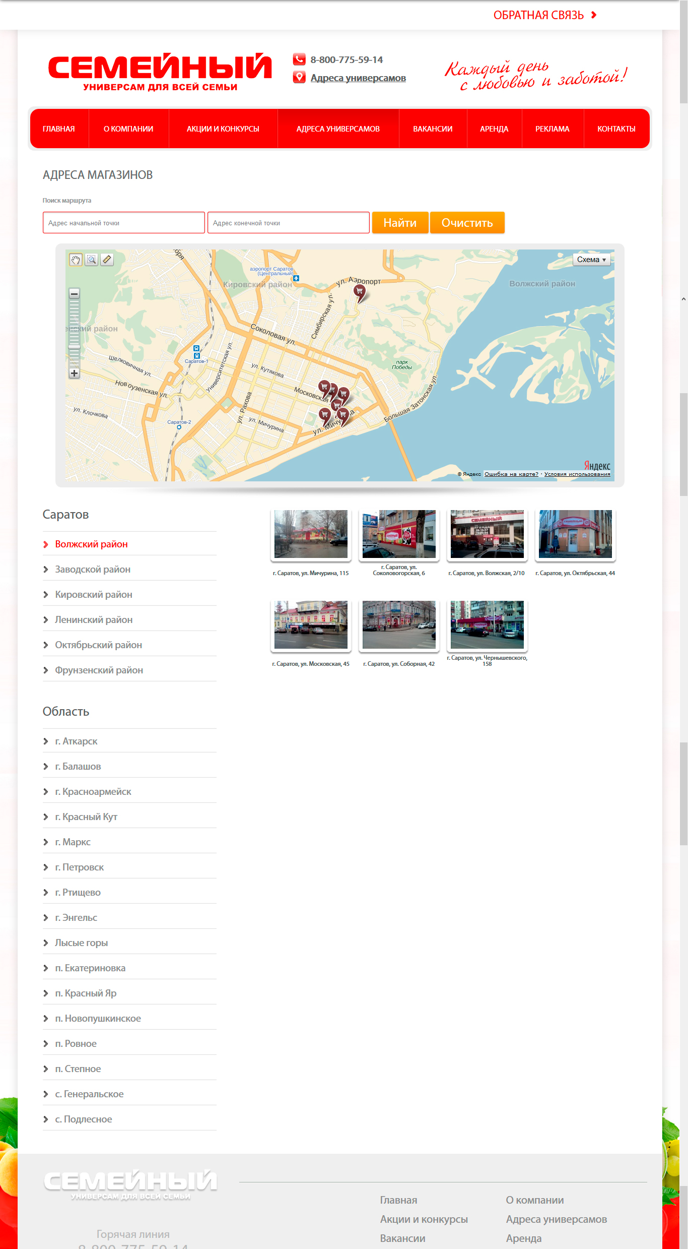Open the store photo for ул. Соборная, 42

coord(399,625)
